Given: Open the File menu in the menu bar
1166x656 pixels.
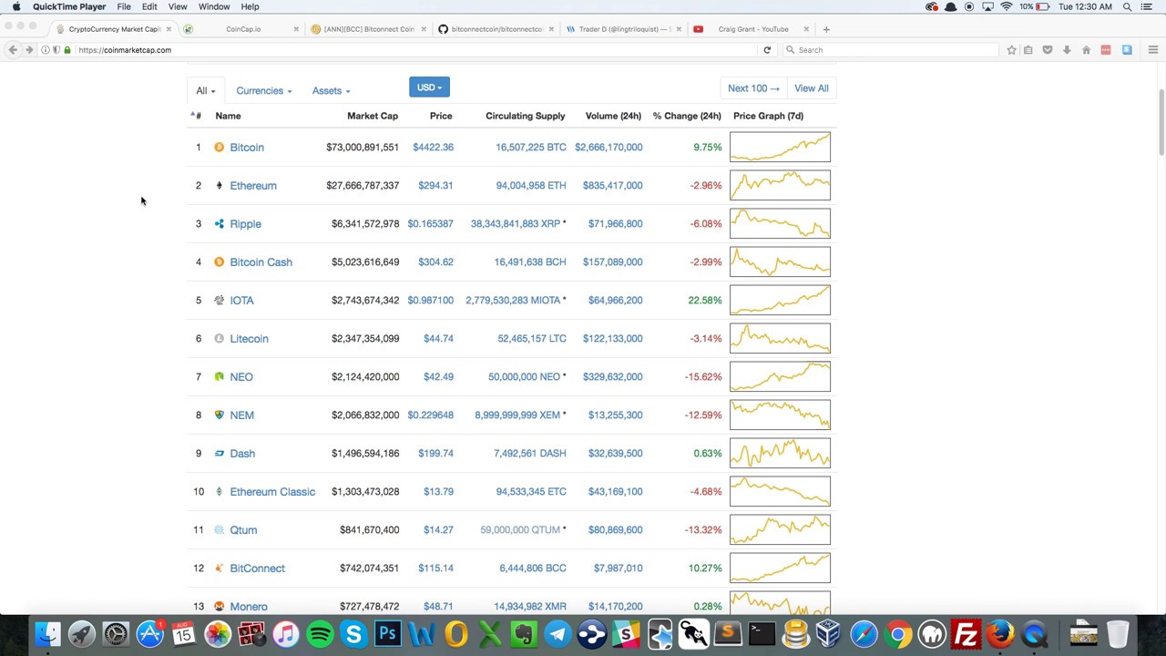Looking at the screenshot, I should click(124, 6).
